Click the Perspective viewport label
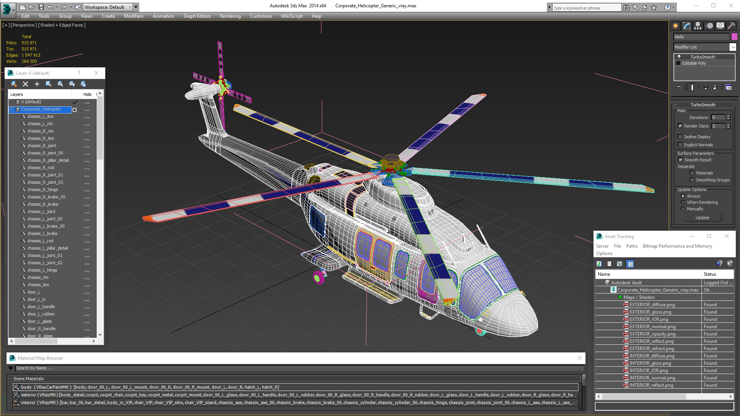Image resolution: width=740 pixels, height=416 pixels. [24, 25]
